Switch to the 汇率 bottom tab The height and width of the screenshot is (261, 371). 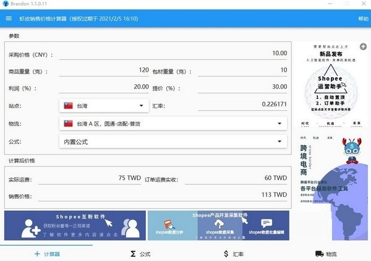[233, 254]
